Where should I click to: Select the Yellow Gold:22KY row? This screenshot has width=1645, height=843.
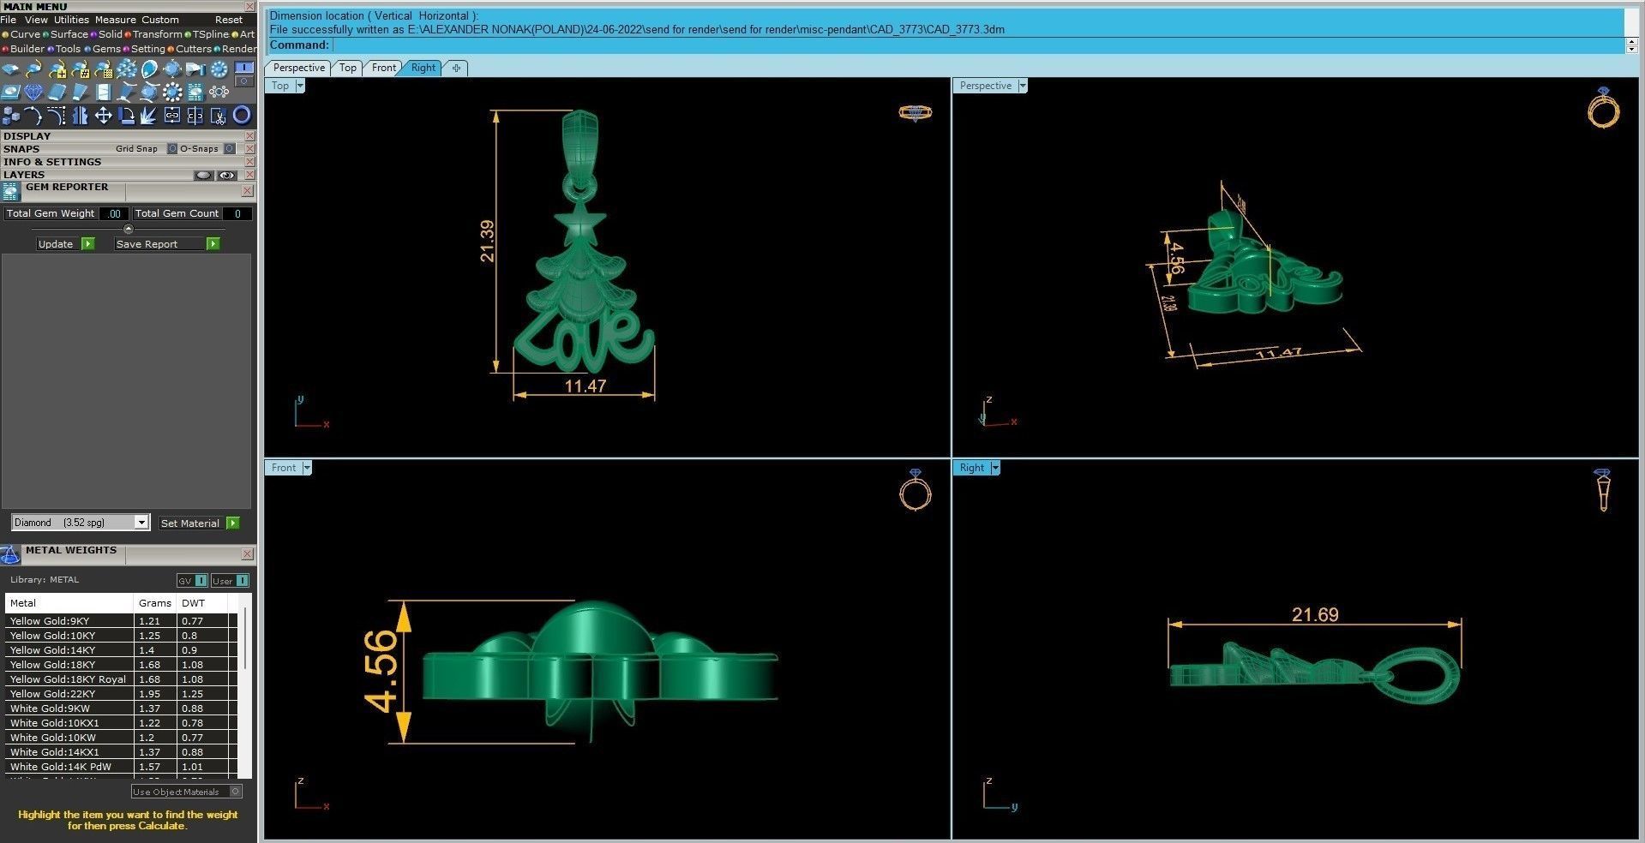point(121,694)
